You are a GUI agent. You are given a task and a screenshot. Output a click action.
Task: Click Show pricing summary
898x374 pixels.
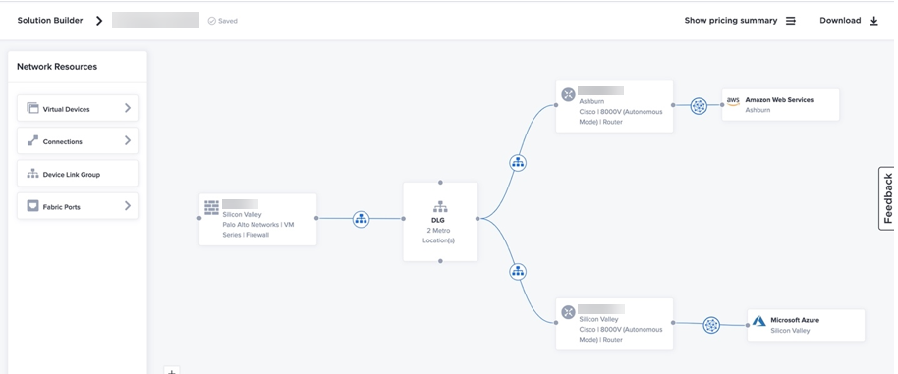point(731,20)
